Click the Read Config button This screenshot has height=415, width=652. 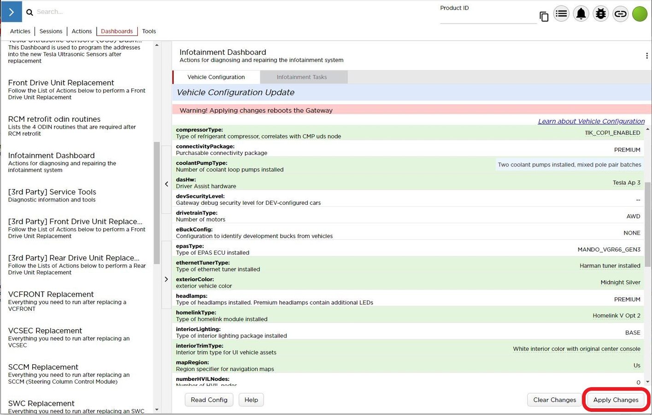209,400
